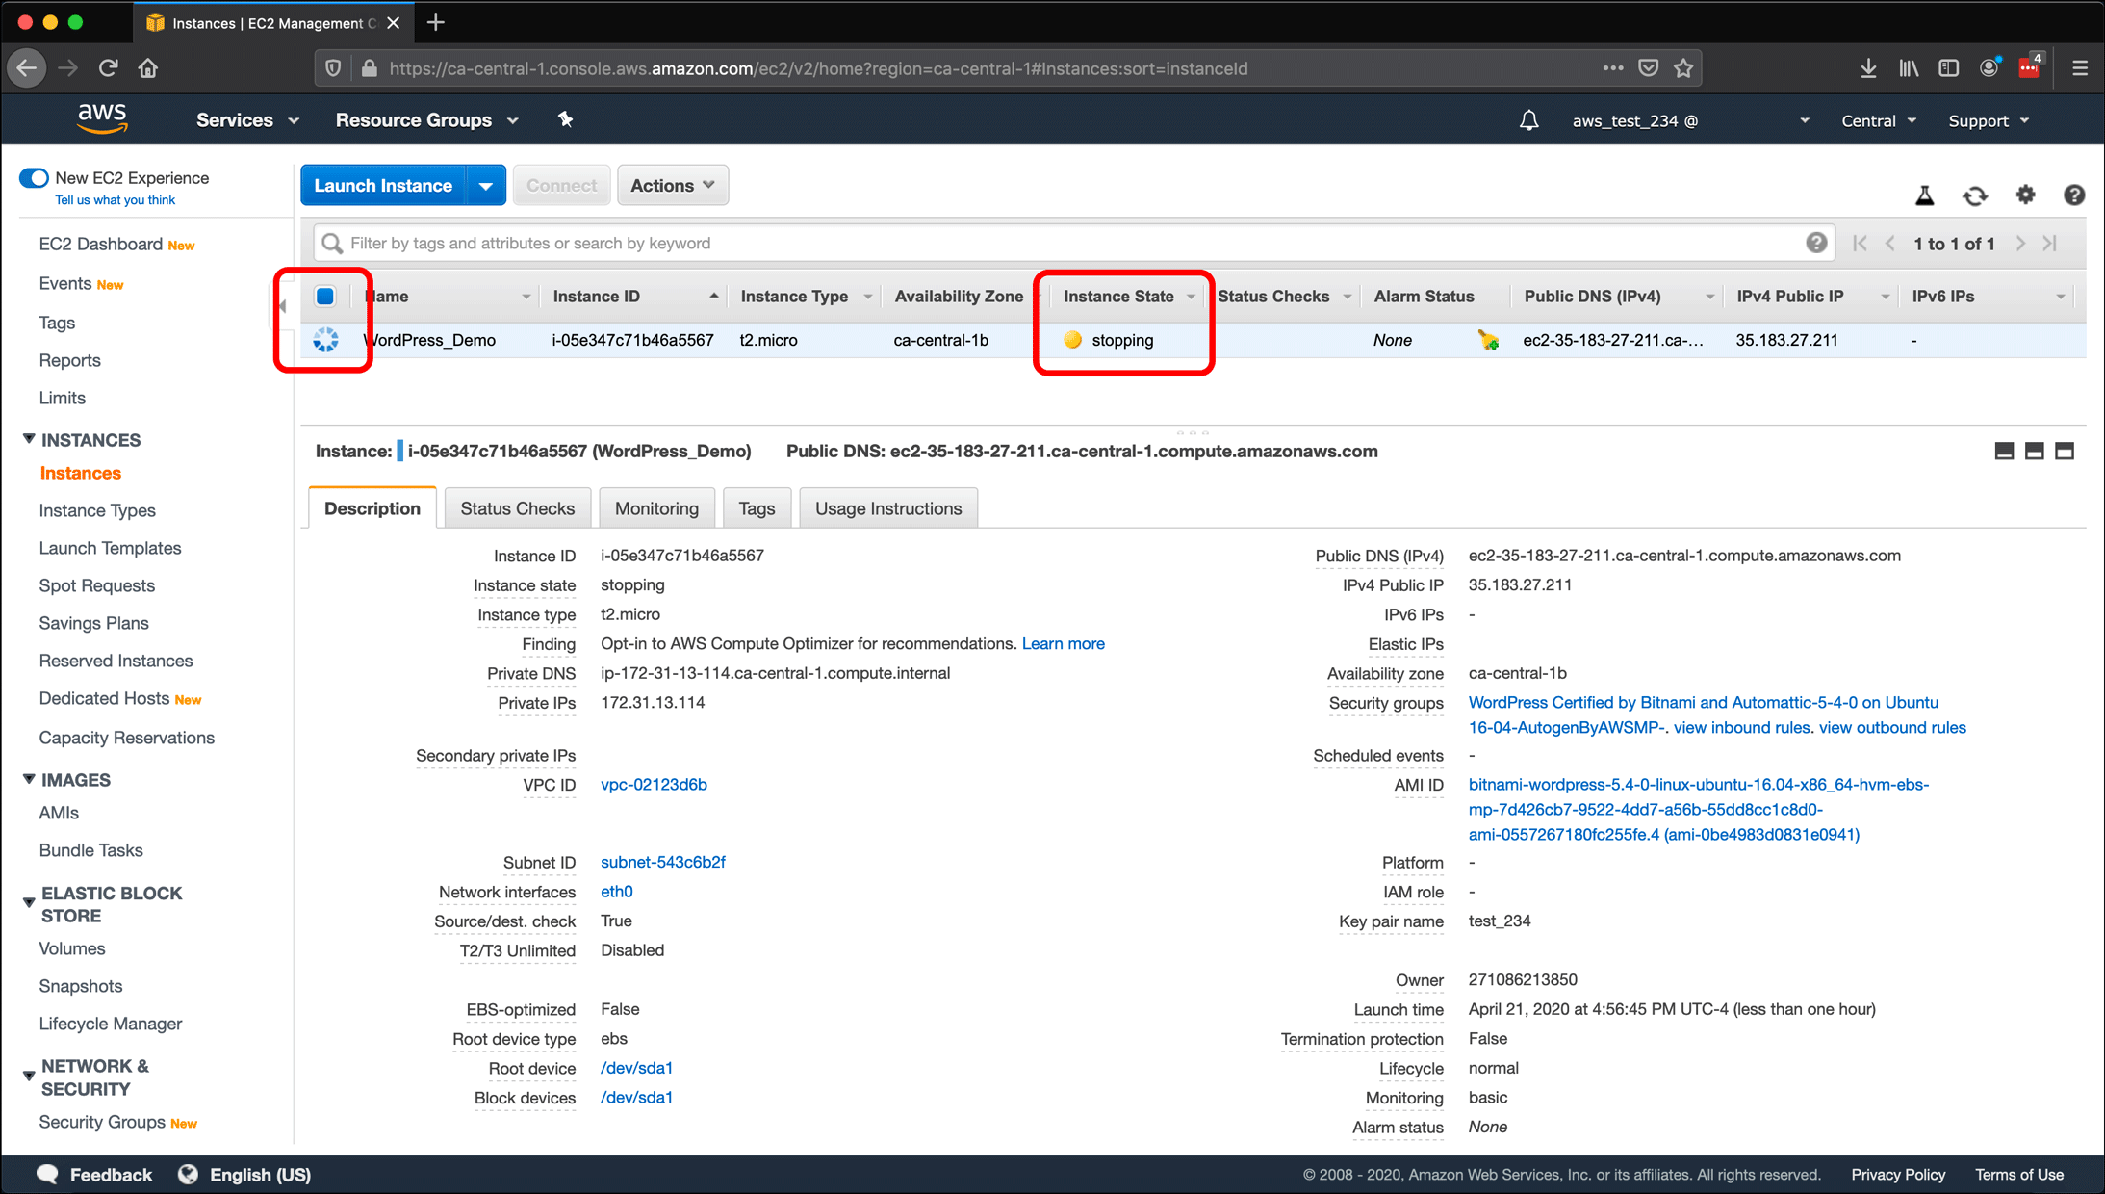The width and height of the screenshot is (2105, 1194).
Task: Click the browser back button
Action: click(x=27, y=67)
